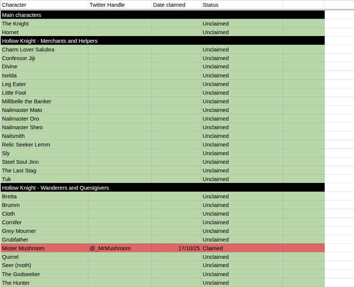Image resolution: width=354 pixels, height=287 pixels.
Task: Click the '@_MrMushroom' Twitter handle cell
Action: [120, 248]
